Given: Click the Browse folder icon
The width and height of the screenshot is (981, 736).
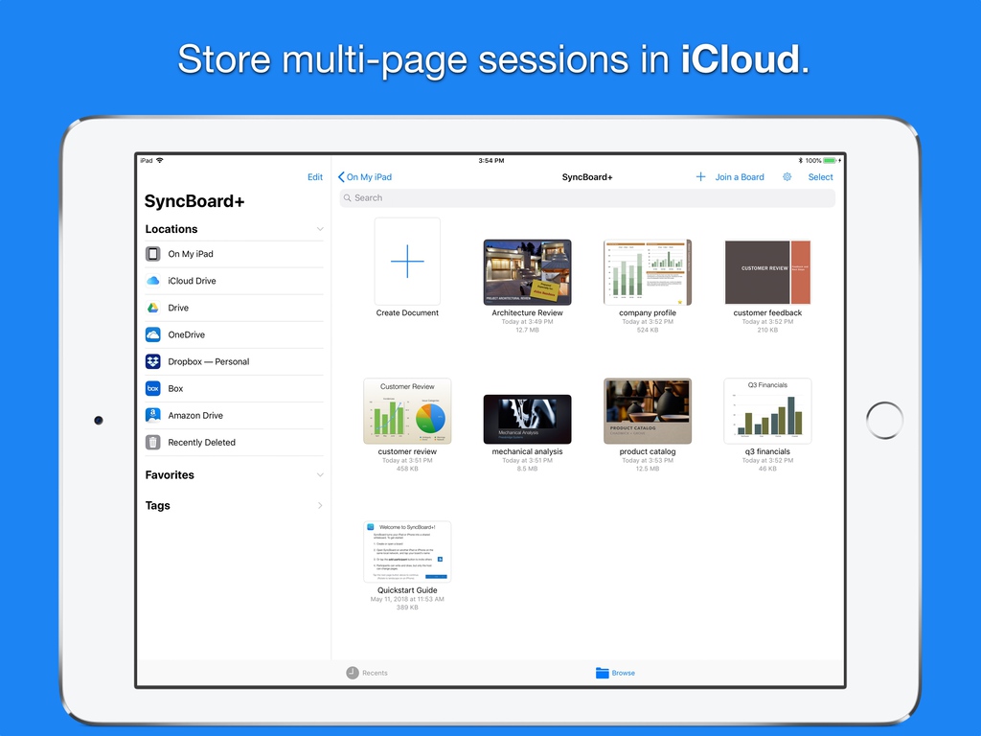Looking at the screenshot, I should (602, 673).
